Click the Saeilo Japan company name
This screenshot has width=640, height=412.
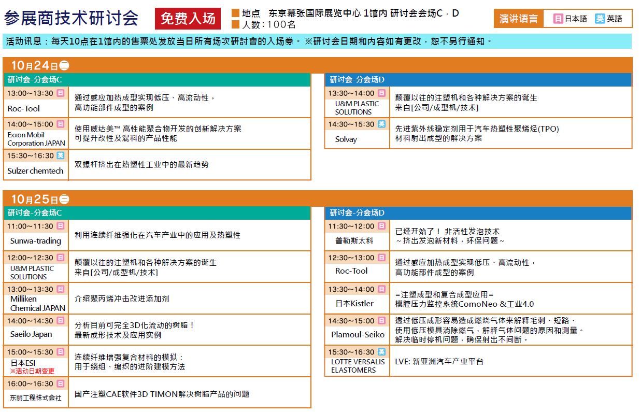coord(31,334)
